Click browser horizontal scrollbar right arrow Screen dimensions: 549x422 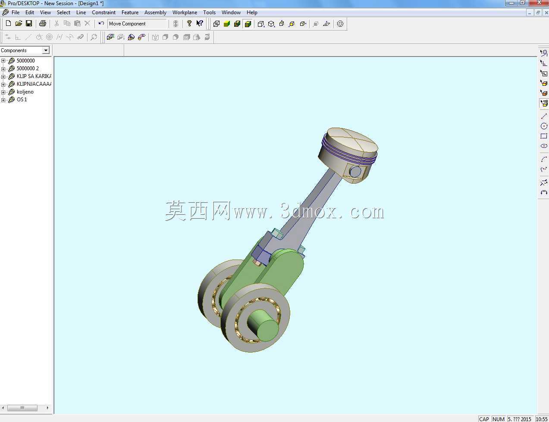(x=47, y=408)
